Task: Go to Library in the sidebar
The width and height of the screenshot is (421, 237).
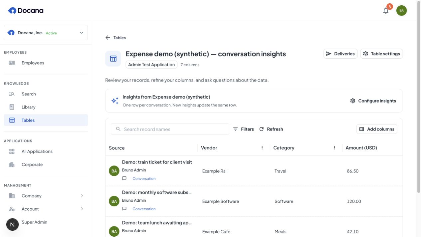Action: tap(46, 107)
